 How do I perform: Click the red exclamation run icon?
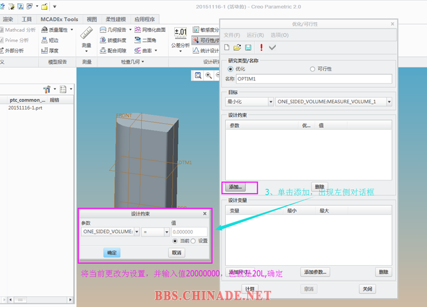pos(262,47)
